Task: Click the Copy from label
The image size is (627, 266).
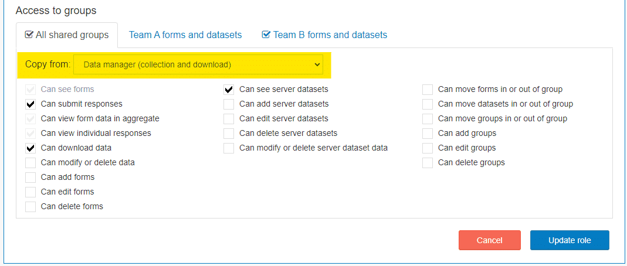Action: coord(48,64)
